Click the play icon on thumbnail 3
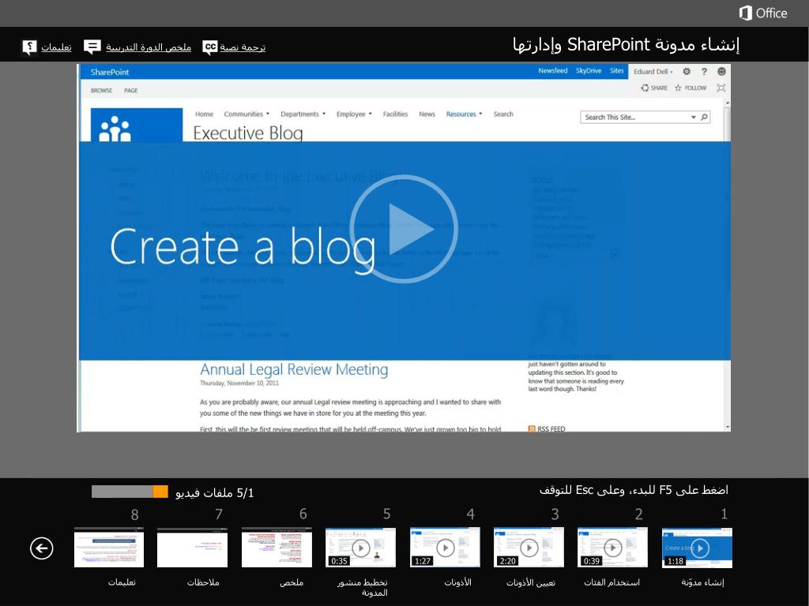 [x=529, y=548]
